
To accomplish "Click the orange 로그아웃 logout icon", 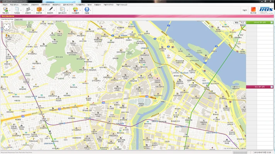I will coord(253,10).
